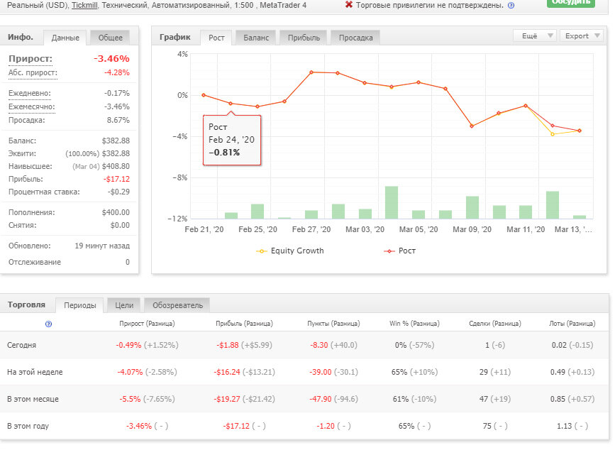The width and height of the screenshot is (615, 450).
Task: Click the Прибыль (Разница) column header
Action: 244,324
